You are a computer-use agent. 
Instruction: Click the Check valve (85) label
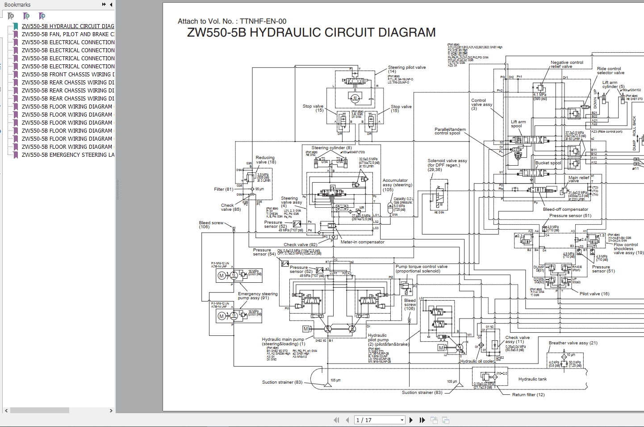tap(231, 207)
